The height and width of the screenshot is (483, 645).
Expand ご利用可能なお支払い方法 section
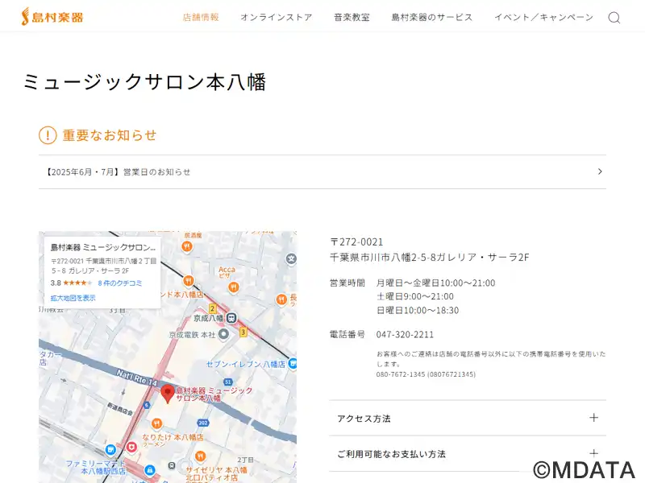coord(468,454)
